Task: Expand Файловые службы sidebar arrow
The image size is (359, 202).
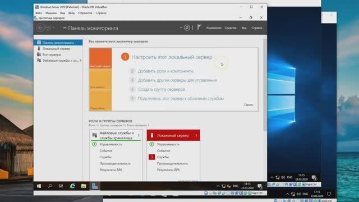Action: click(81, 61)
